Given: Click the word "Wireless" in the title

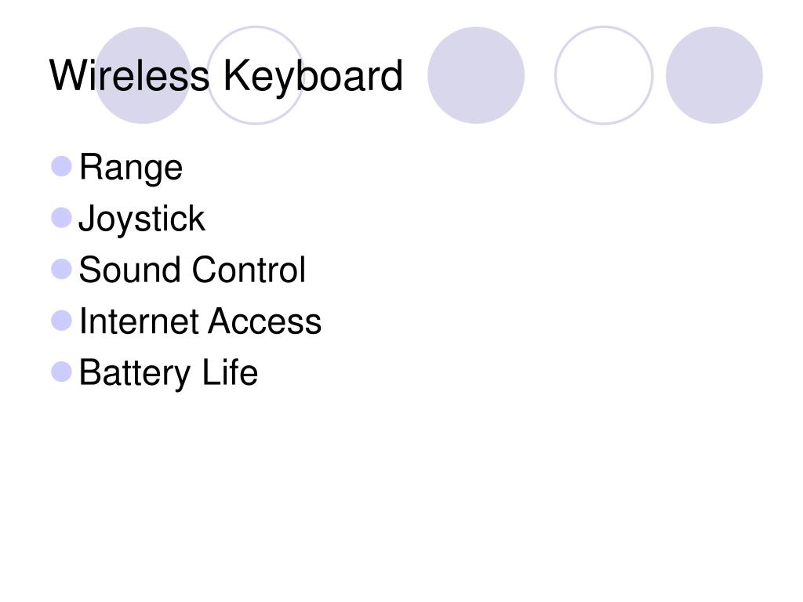Looking at the screenshot, I should point(129,76).
